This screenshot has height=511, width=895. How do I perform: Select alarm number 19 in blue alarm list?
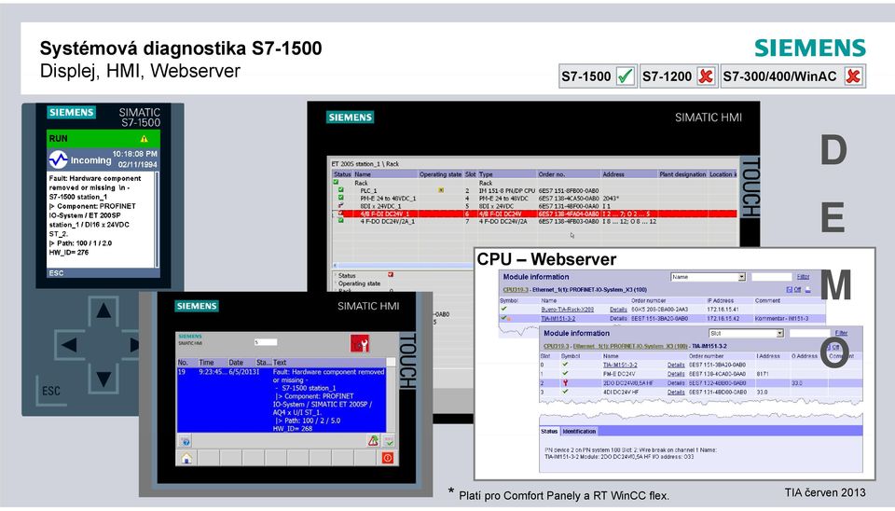point(282,400)
